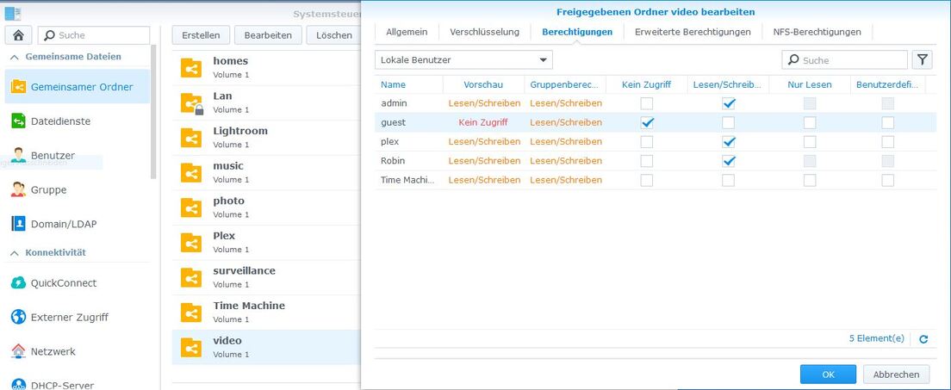Click the photo shared folder icon
The height and width of the screenshot is (390, 951).
[x=191, y=207]
